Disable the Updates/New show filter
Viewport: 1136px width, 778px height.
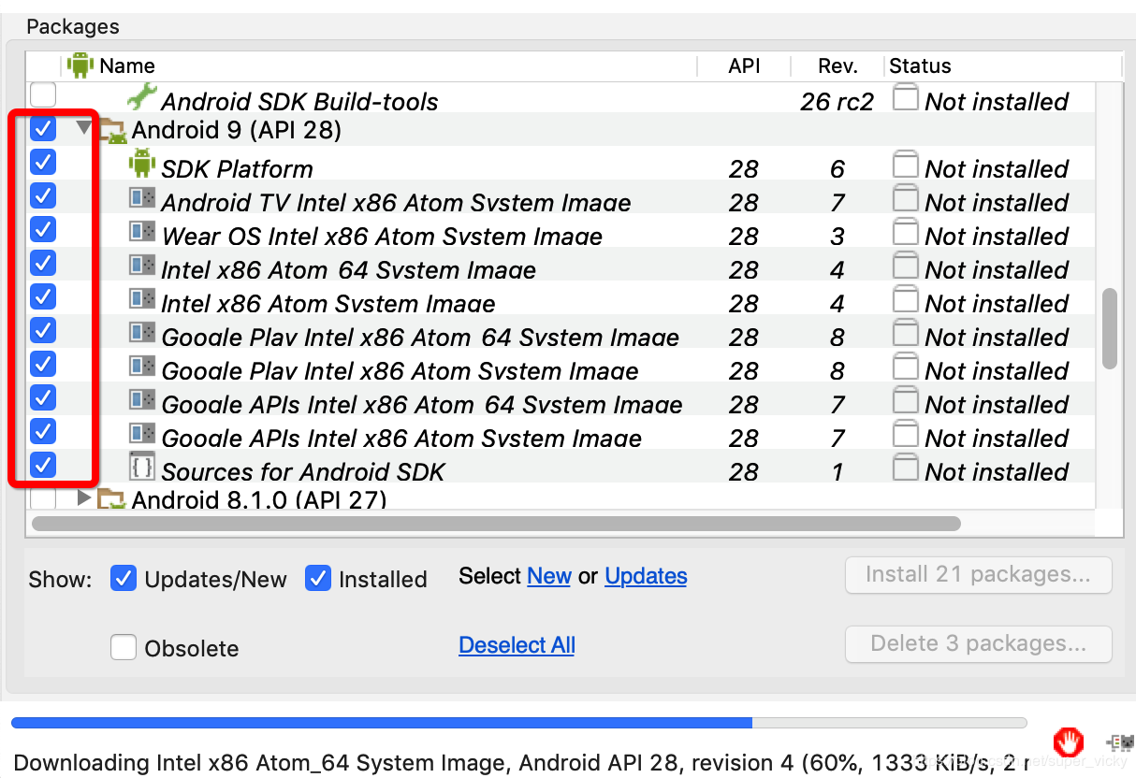coord(124,578)
